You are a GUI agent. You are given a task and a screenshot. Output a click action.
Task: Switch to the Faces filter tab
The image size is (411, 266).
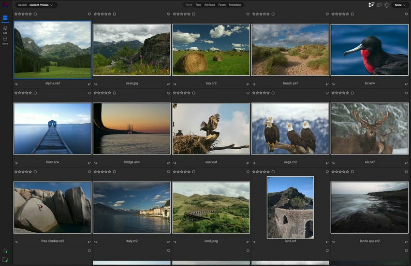coord(222,5)
